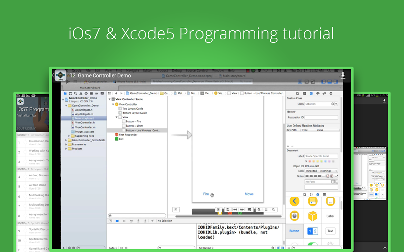The width and height of the screenshot is (404, 252).
Task: Collapse the View Controller Scene outline
Action: (109, 99)
